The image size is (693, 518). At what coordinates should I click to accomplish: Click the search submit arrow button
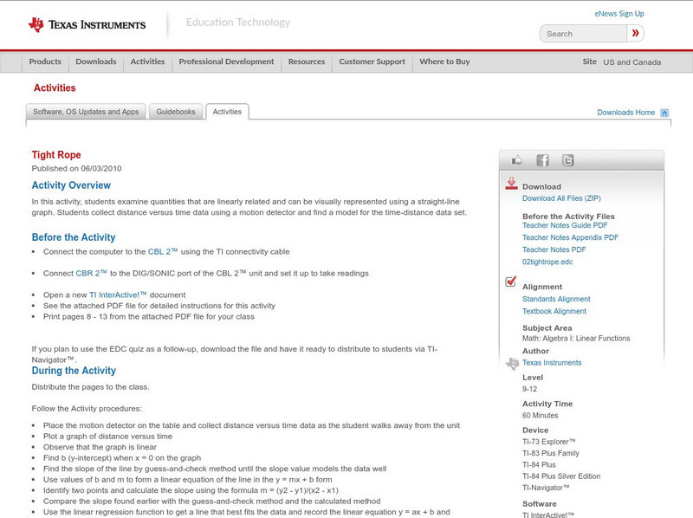tap(636, 33)
